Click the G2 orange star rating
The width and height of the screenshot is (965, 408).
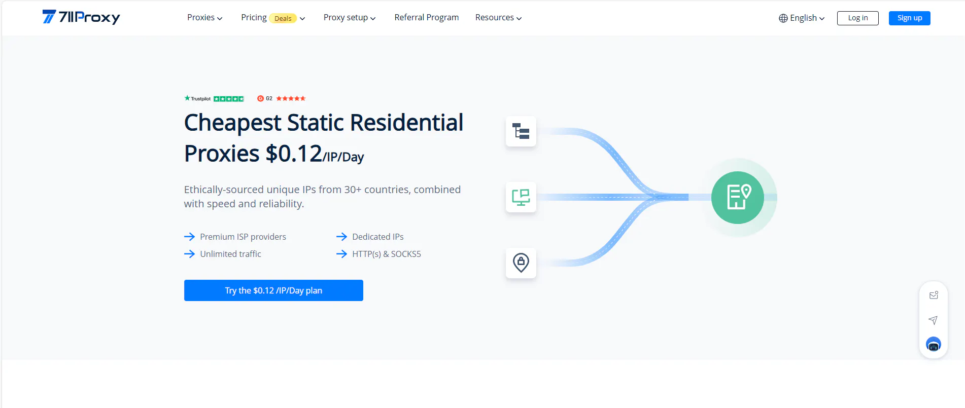tap(291, 98)
